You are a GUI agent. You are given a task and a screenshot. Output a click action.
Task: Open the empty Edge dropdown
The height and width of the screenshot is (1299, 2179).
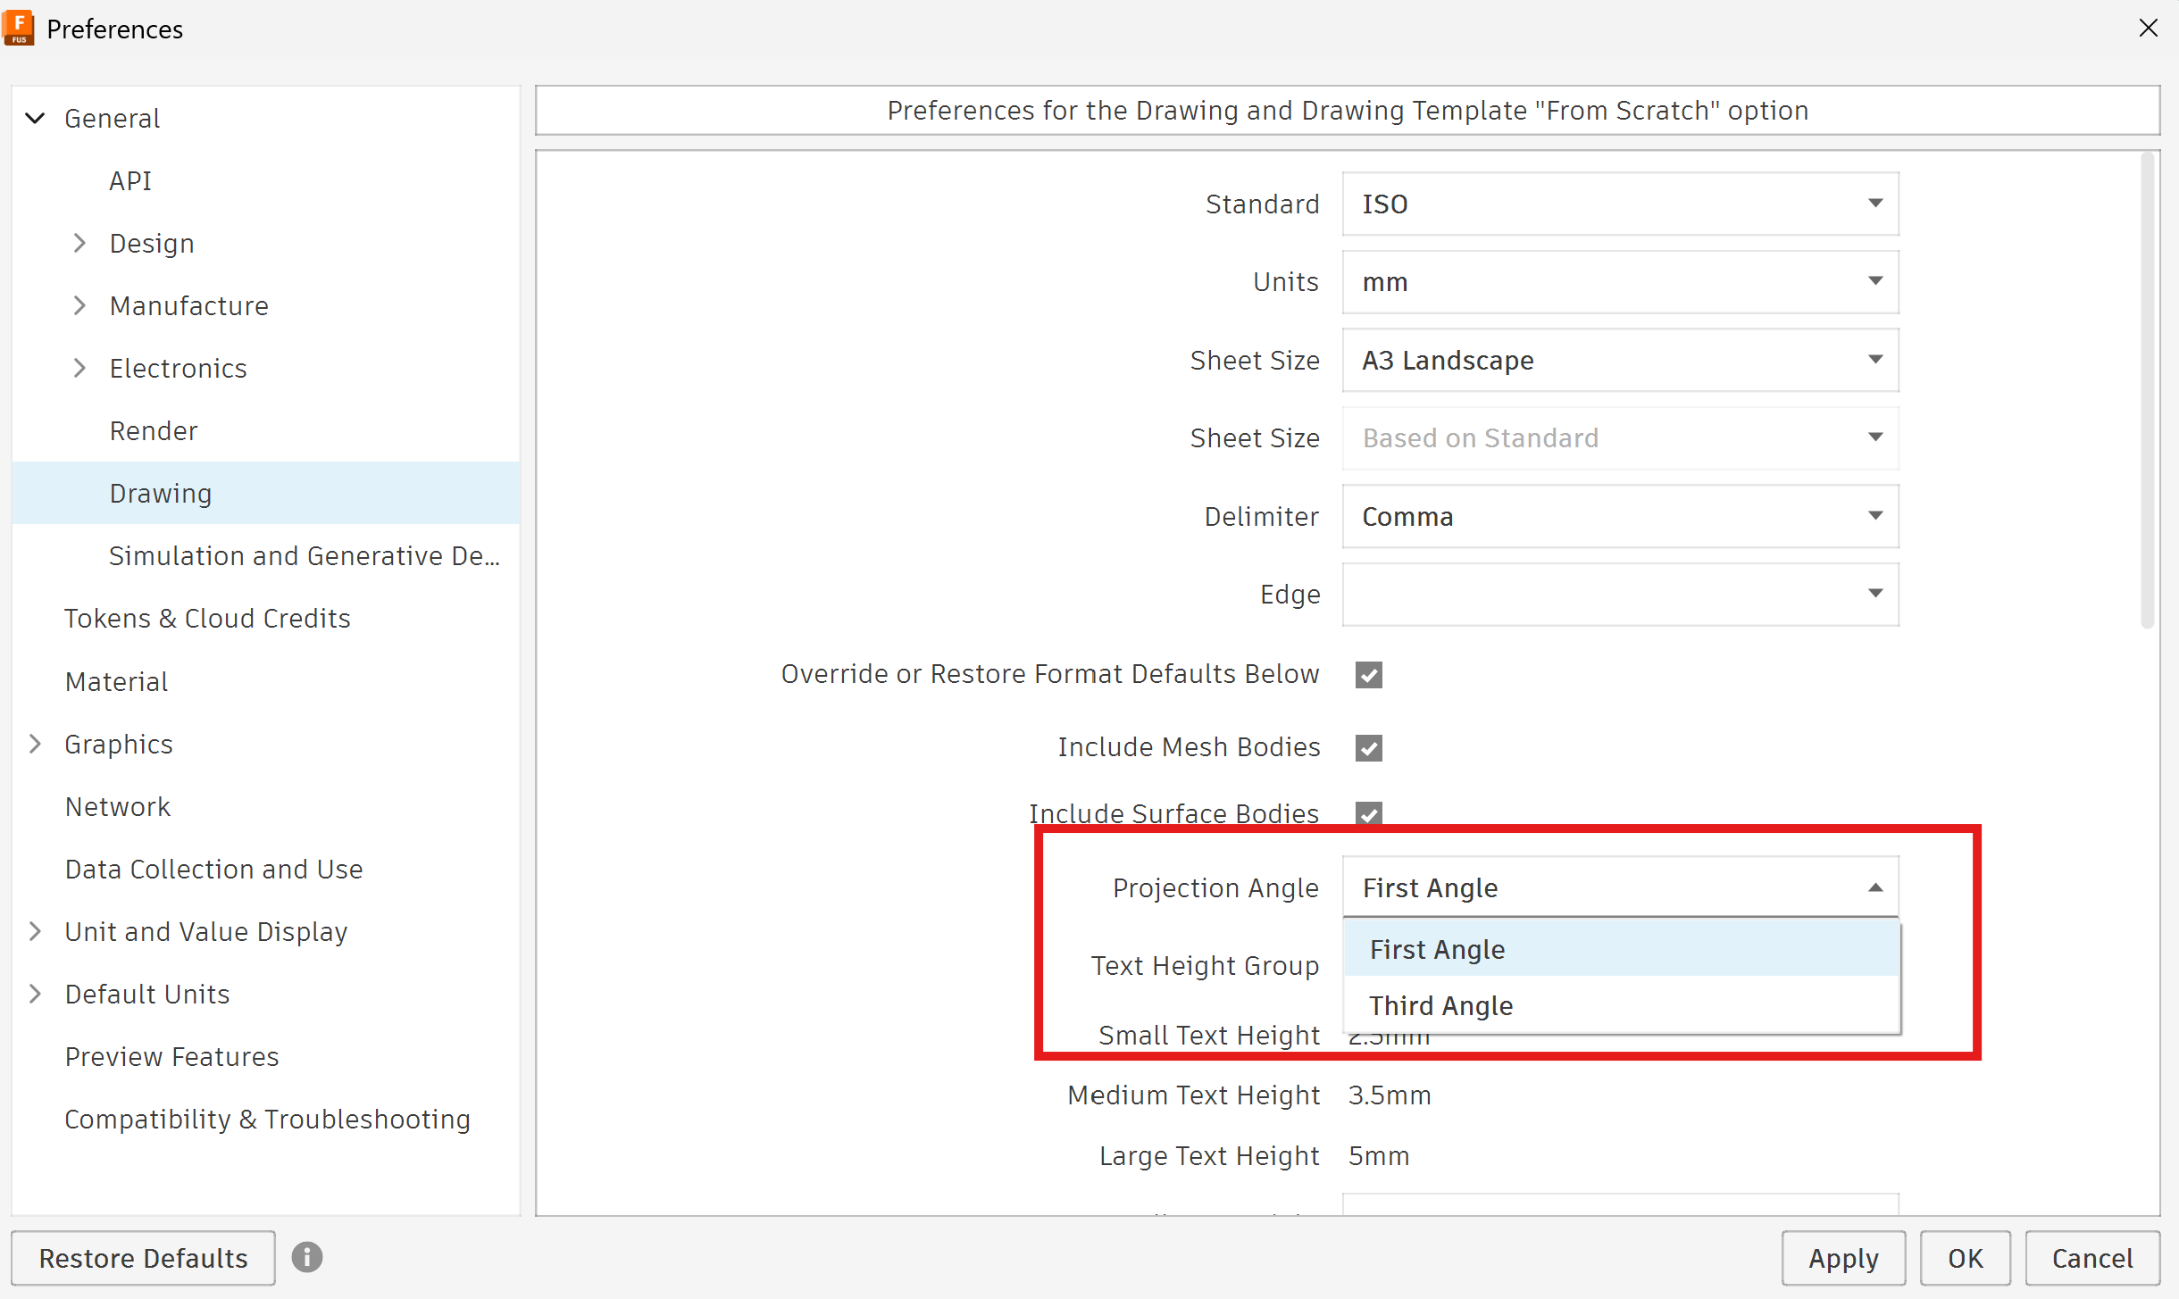click(1620, 595)
